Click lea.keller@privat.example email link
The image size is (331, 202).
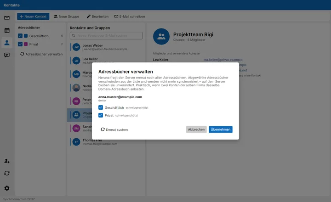tap(223, 60)
